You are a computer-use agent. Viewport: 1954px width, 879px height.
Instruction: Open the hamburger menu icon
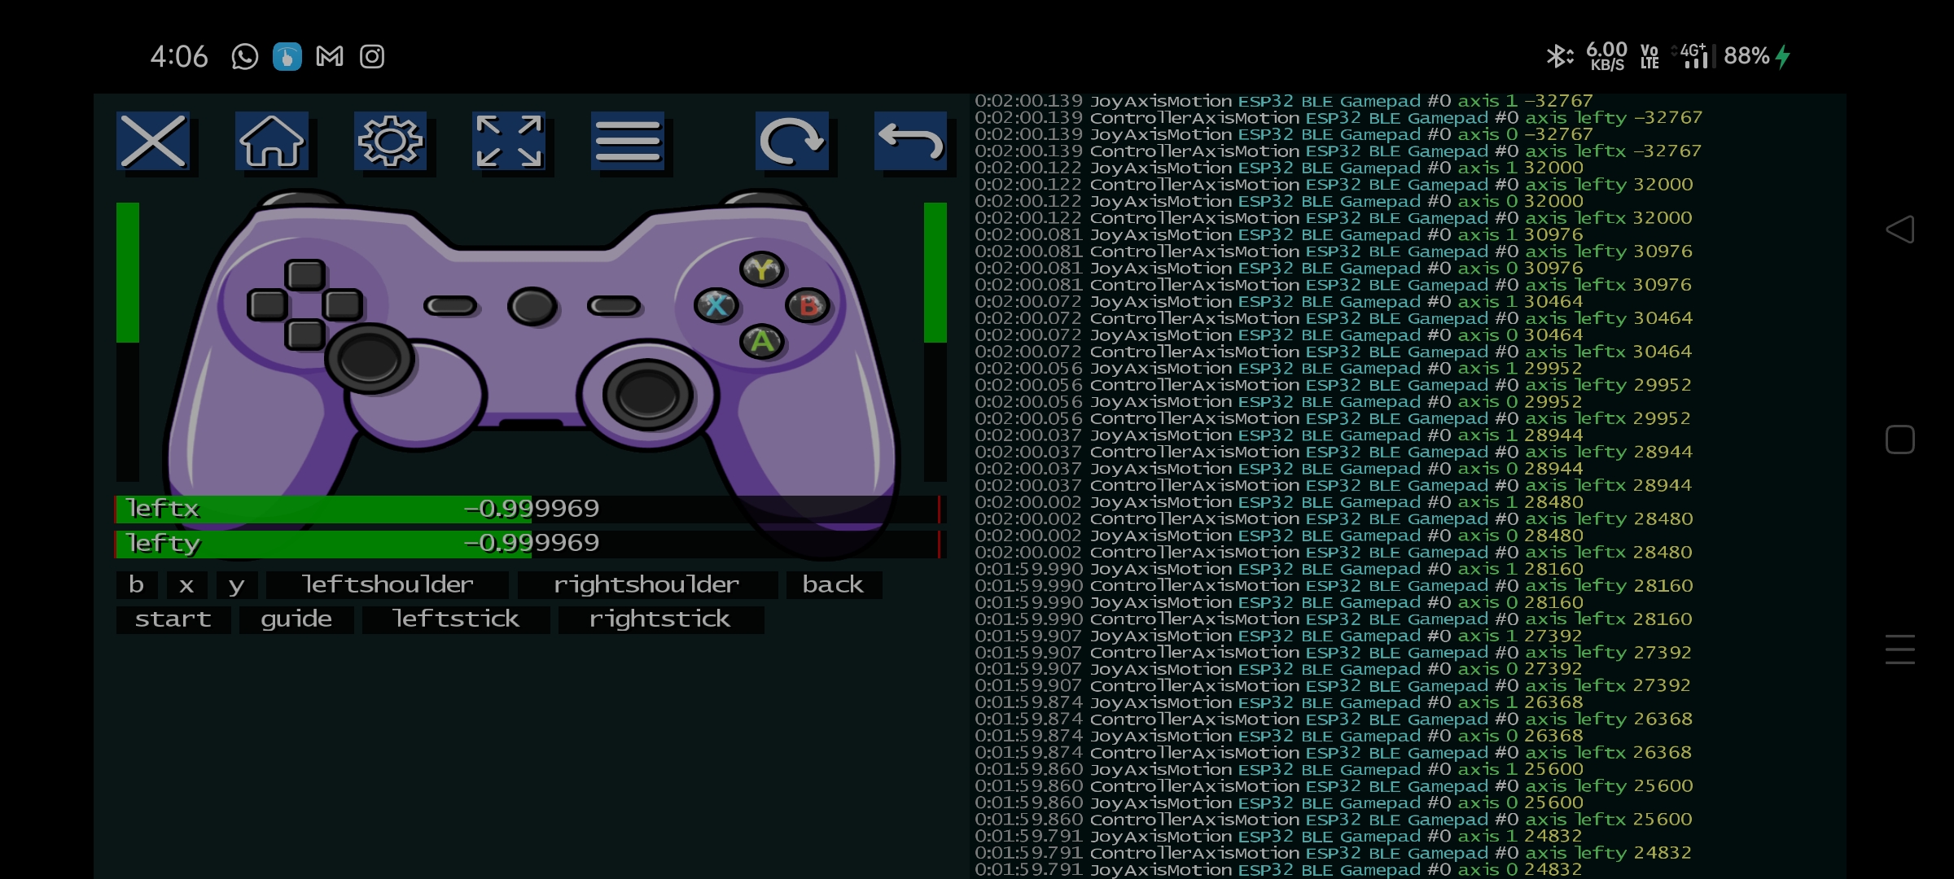pos(627,142)
